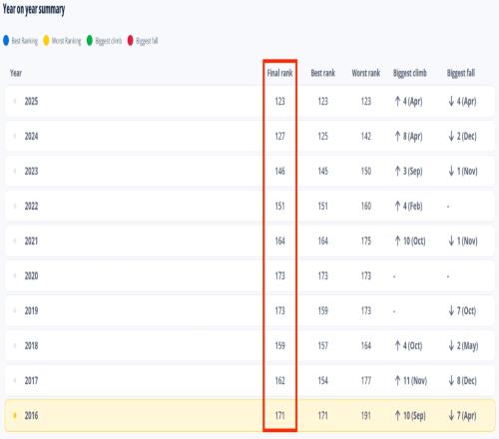Click the red Biggest fall legend dot

click(x=131, y=40)
